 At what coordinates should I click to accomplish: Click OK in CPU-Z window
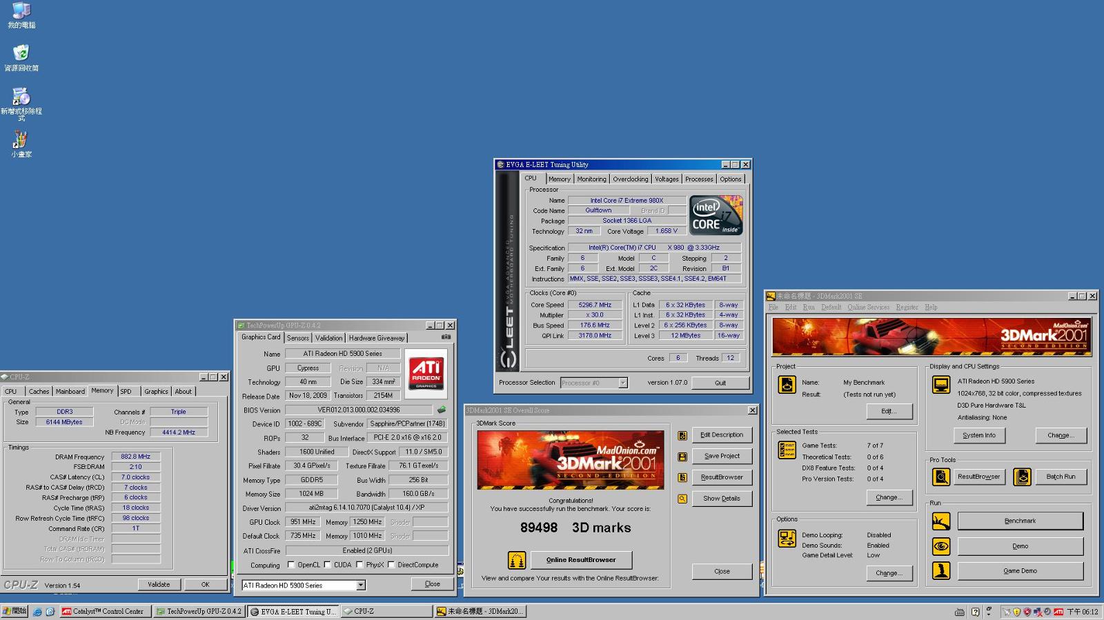(205, 584)
